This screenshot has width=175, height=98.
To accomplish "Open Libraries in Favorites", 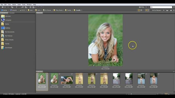I will (6, 16).
